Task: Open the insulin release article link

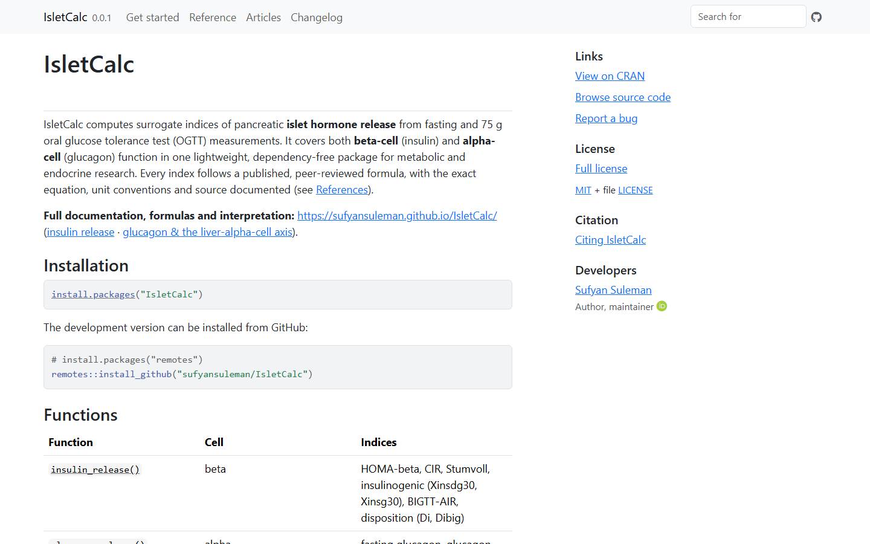Action: (x=80, y=232)
